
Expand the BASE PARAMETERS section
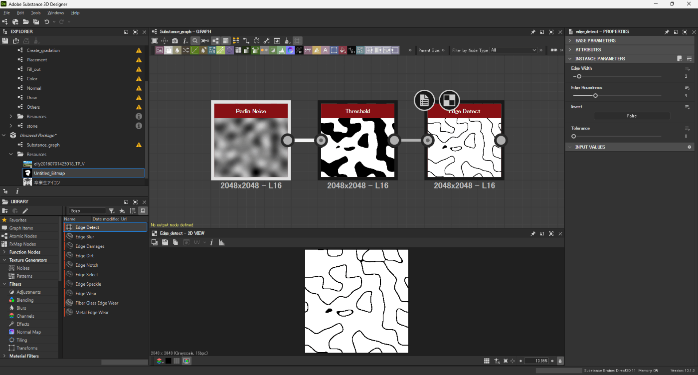click(570, 40)
